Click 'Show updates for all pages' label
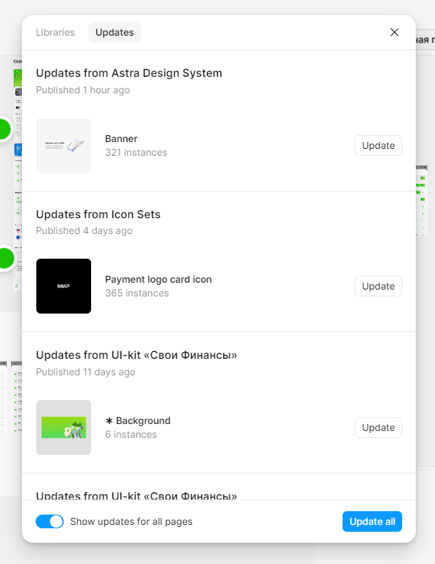435x564 pixels. pos(131,521)
